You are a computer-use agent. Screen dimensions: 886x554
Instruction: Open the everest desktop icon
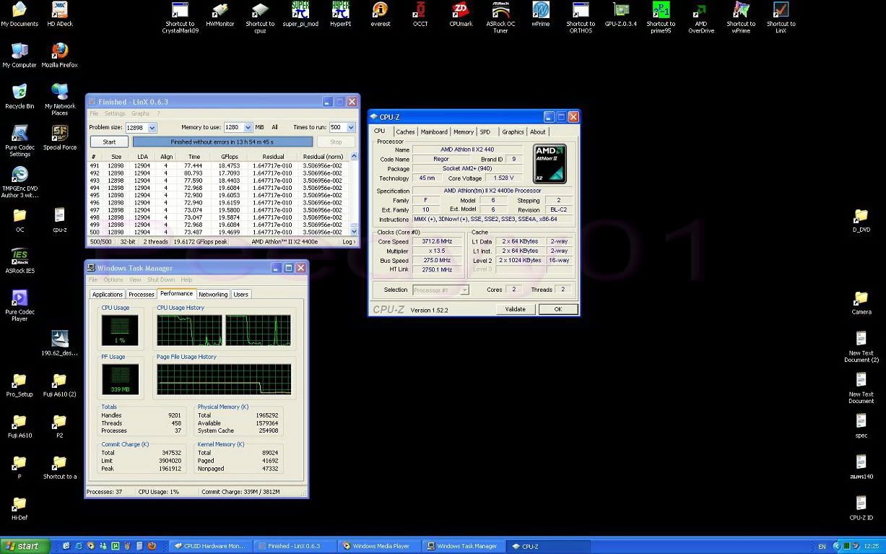click(x=381, y=15)
